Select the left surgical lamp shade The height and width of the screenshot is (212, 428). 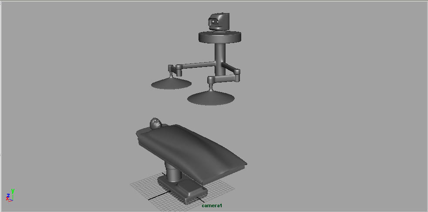(x=171, y=83)
